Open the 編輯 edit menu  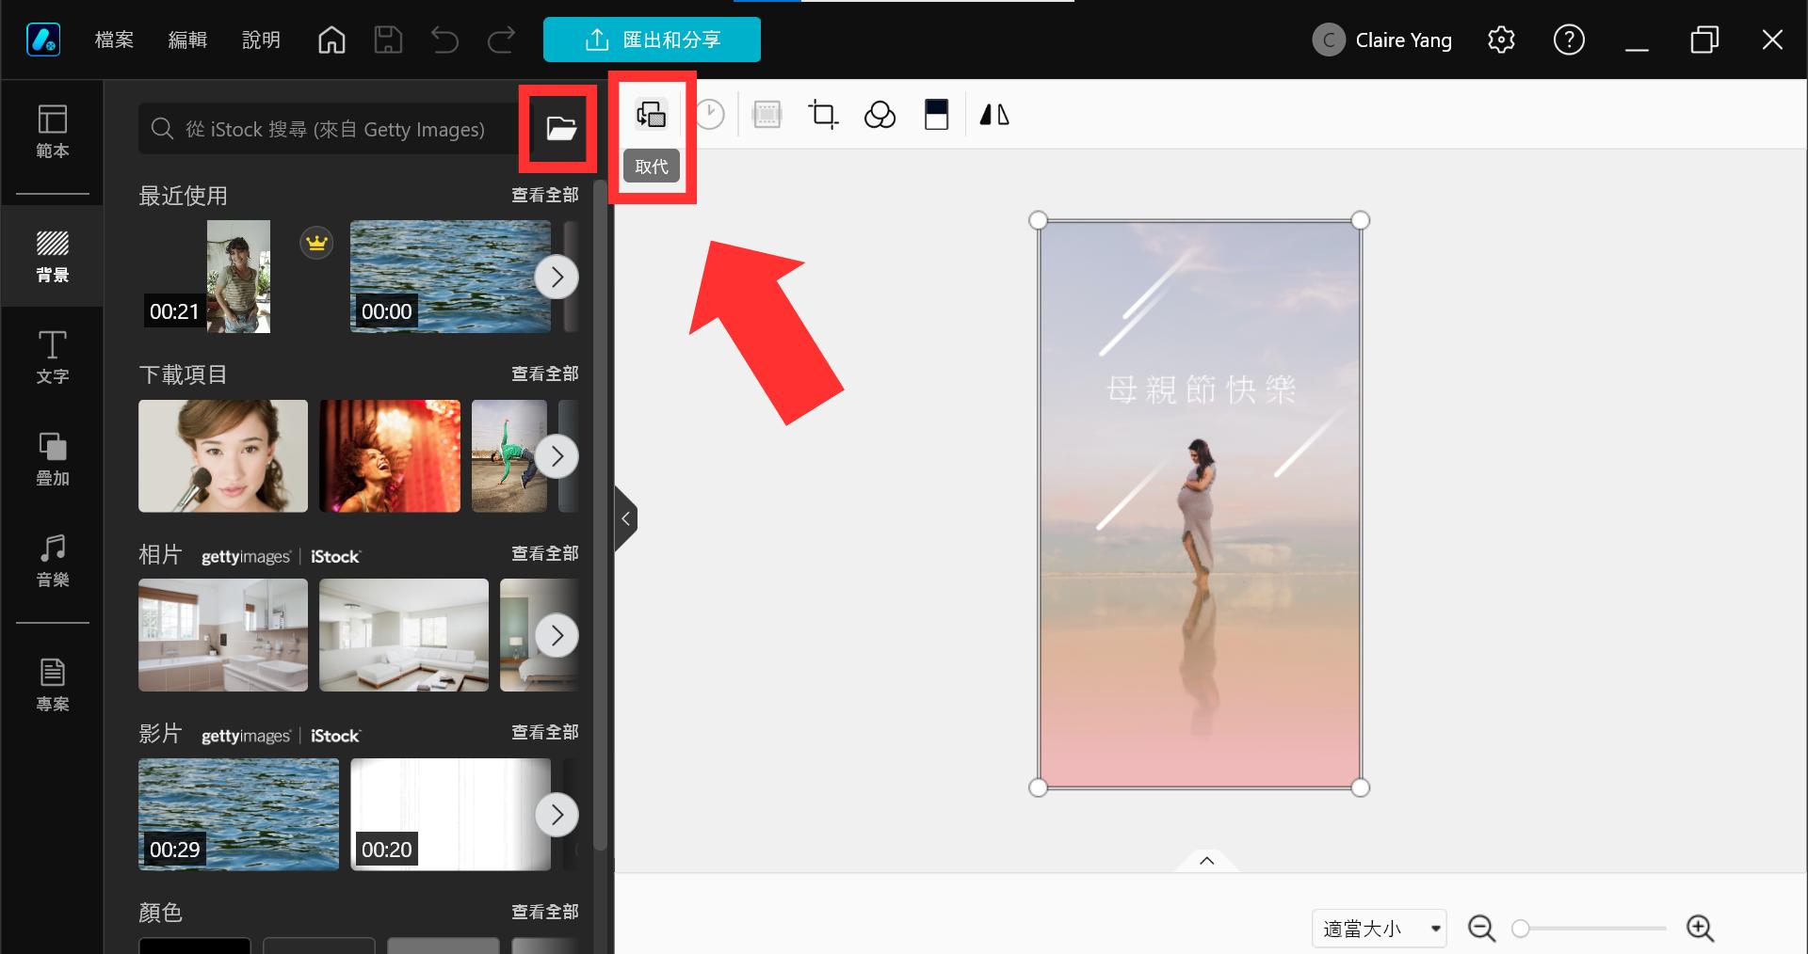coord(187,40)
